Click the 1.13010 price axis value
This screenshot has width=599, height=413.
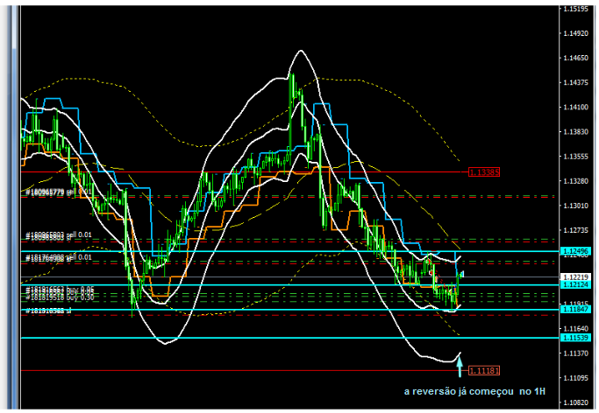[575, 206]
